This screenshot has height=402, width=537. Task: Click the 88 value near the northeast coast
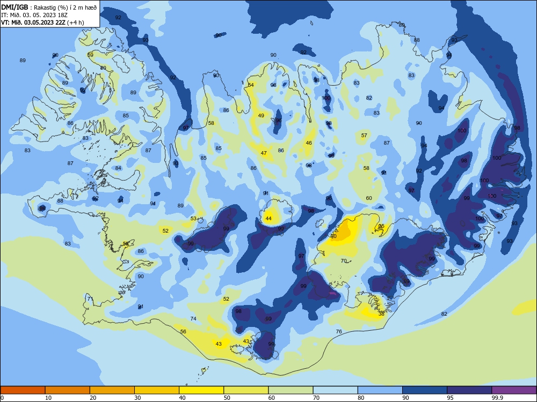tap(417, 40)
